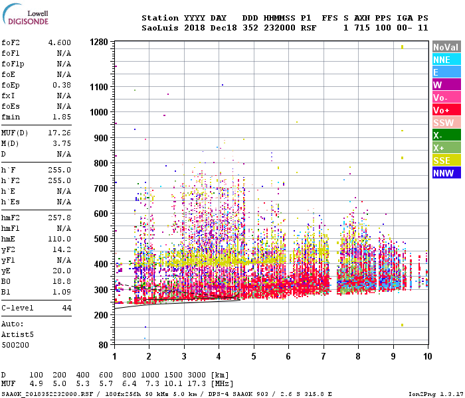Click the Ion2Png 1.3.17 version text
The image size is (465, 398).
point(436,394)
